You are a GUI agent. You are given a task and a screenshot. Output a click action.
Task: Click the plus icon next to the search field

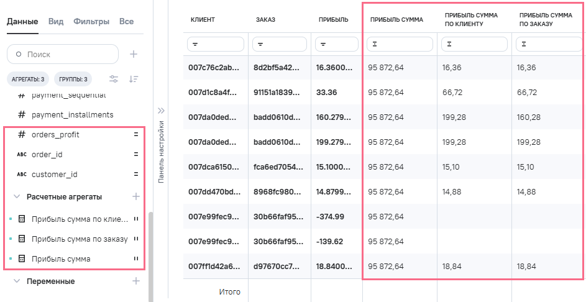(x=133, y=54)
